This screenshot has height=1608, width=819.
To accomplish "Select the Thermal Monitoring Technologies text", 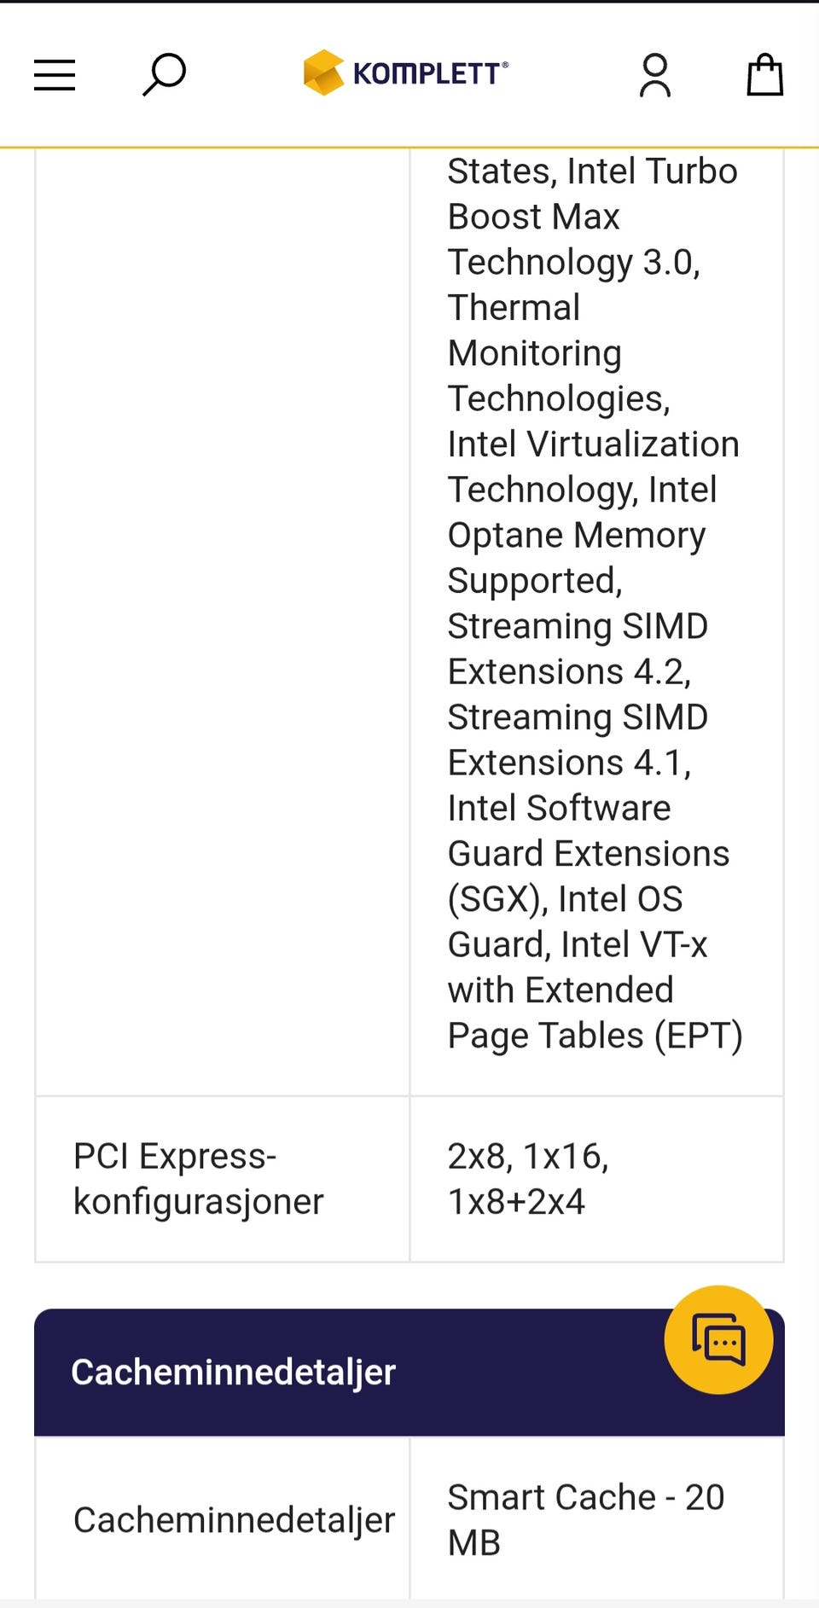I will [x=534, y=353].
